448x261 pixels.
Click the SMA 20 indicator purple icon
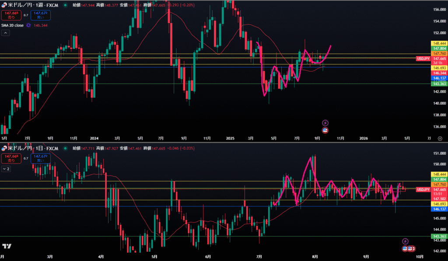(28, 25)
